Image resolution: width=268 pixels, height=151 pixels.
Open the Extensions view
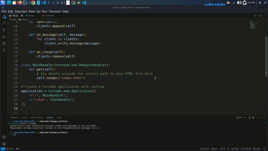click(x=4, y=43)
